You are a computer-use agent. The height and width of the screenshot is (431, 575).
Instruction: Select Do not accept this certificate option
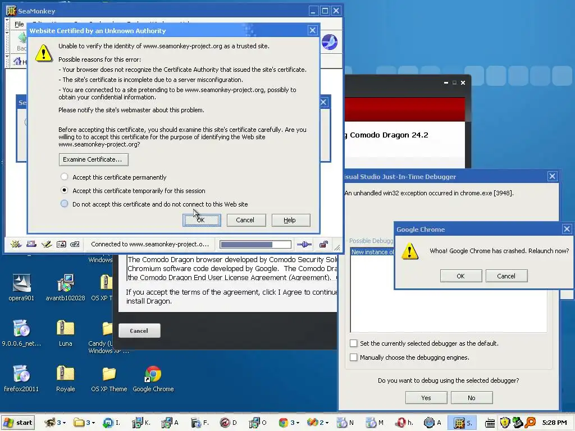click(64, 204)
